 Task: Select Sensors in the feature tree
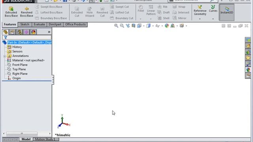(17, 51)
